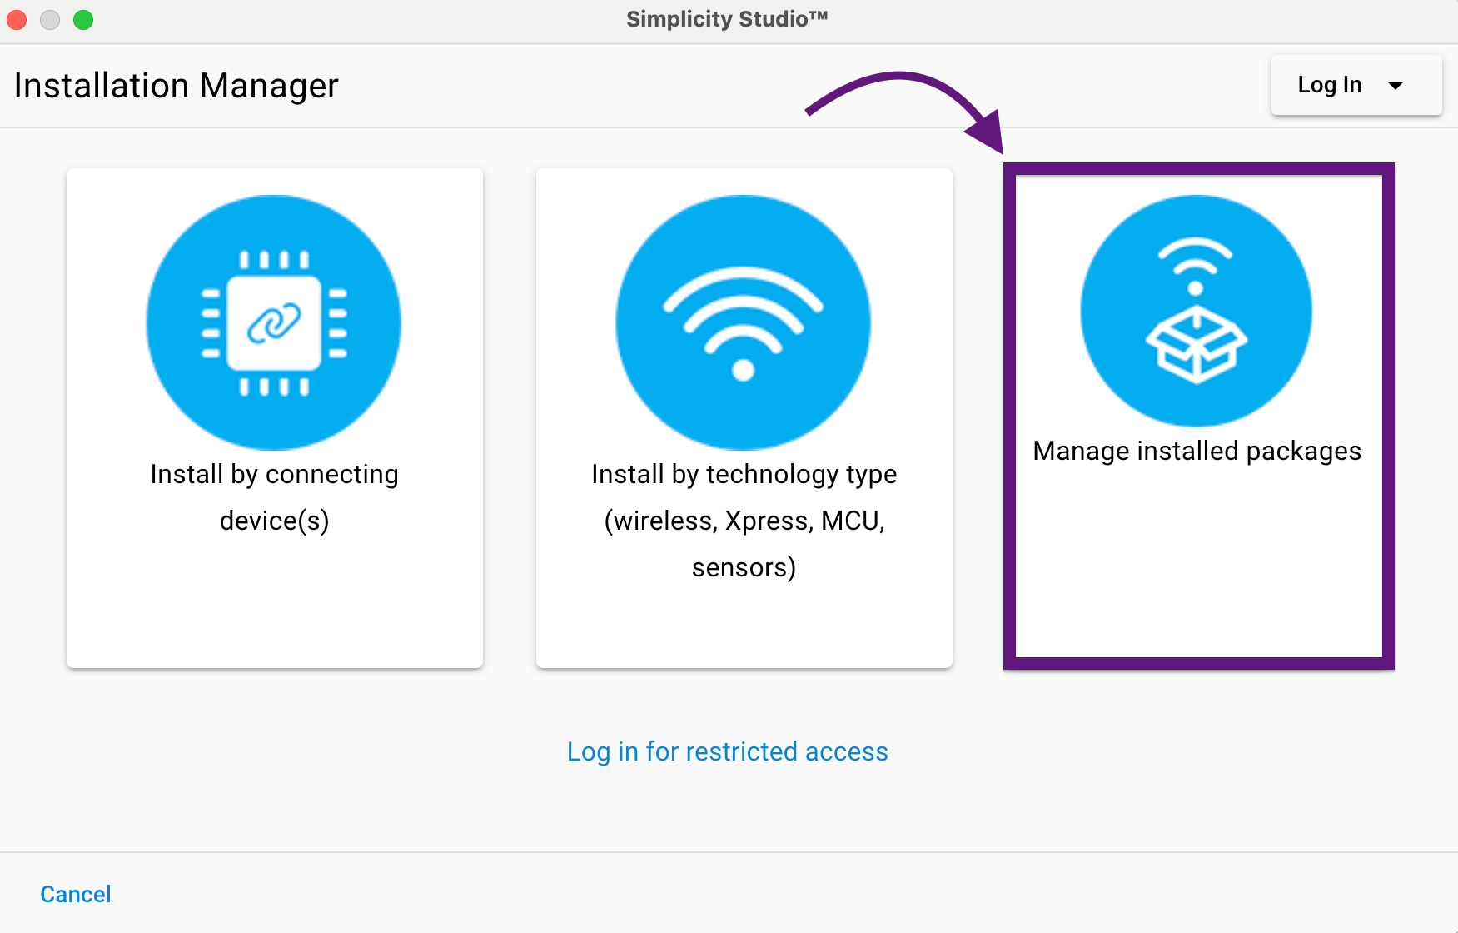The height and width of the screenshot is (933, 1458).
Task: Click the Log In button label
Action: [1330, 85]
